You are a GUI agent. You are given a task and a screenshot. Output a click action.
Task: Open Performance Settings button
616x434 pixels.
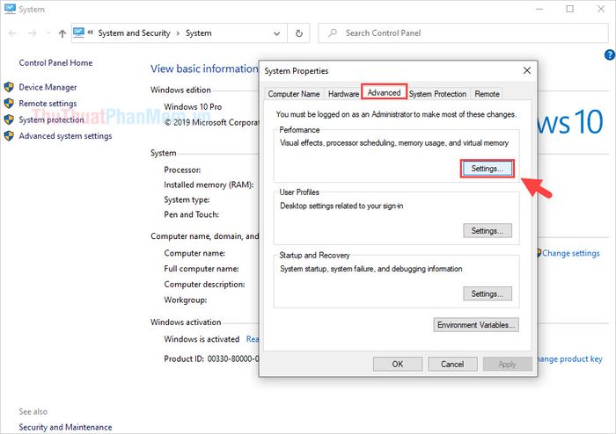pyautogui.click(x=488, y=169)
